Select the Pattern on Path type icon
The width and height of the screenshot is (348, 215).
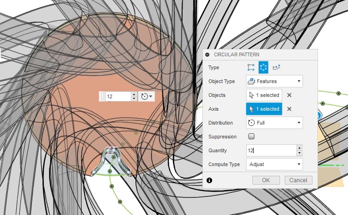[276, 67]
